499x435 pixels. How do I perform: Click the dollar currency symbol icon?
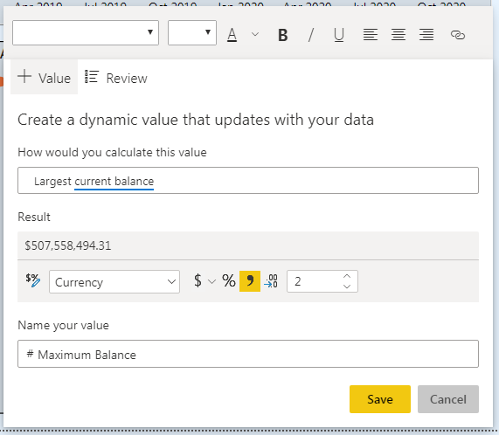pos(198,280)
